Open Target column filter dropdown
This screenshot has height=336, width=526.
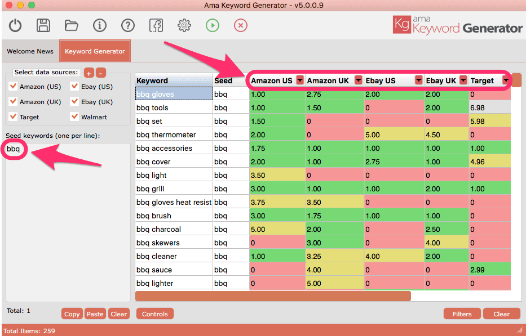(x=506, y=80)
